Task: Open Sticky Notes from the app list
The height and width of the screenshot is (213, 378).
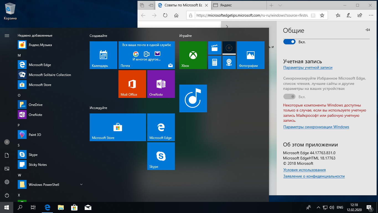Action: [x=50, y=165]
